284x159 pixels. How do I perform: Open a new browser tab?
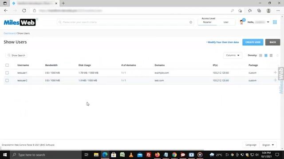[63, 3]
